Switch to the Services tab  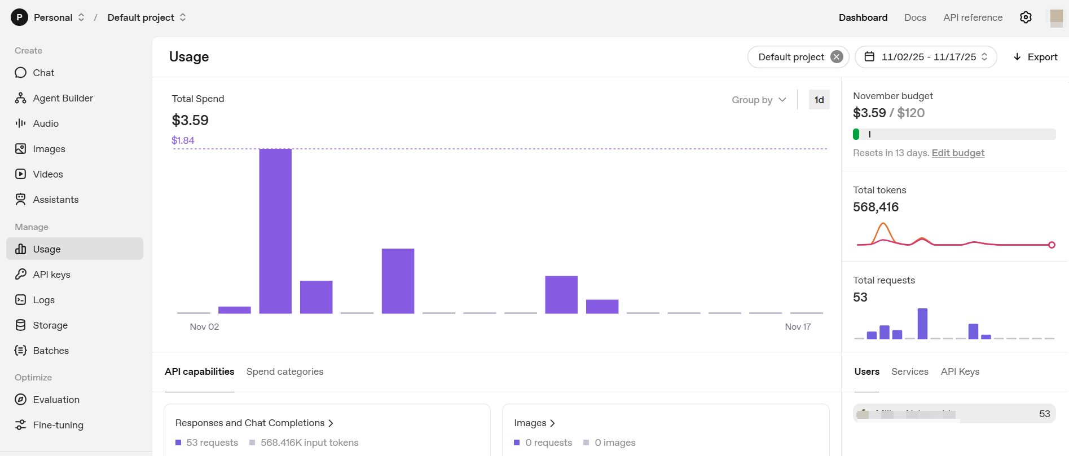(x=909, y=371)
